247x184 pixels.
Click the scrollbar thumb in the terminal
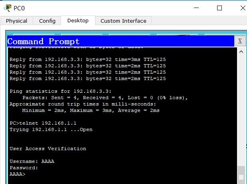pos(241,175)
